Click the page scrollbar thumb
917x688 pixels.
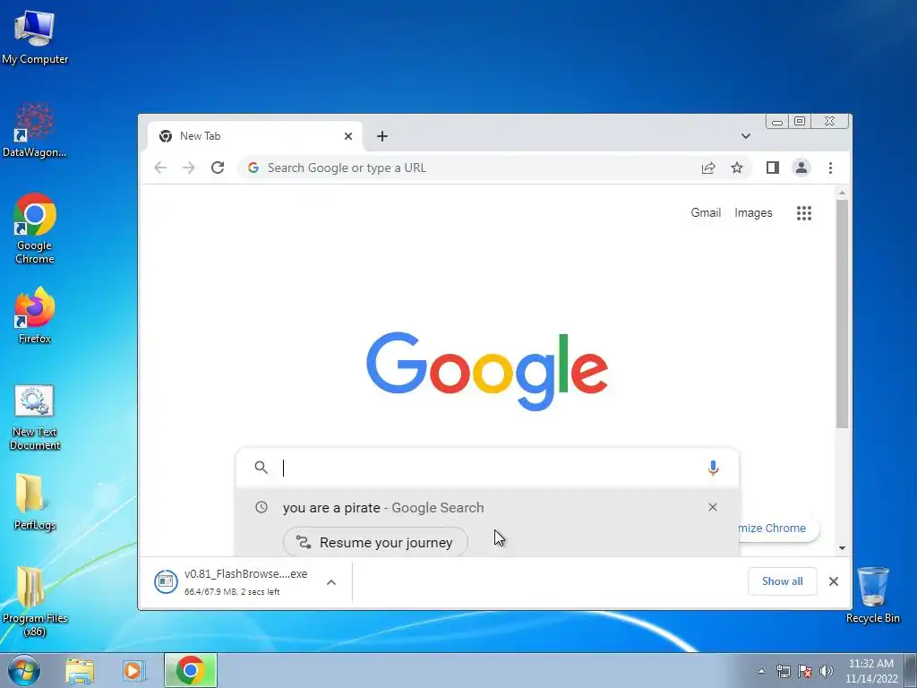point(842,314)
